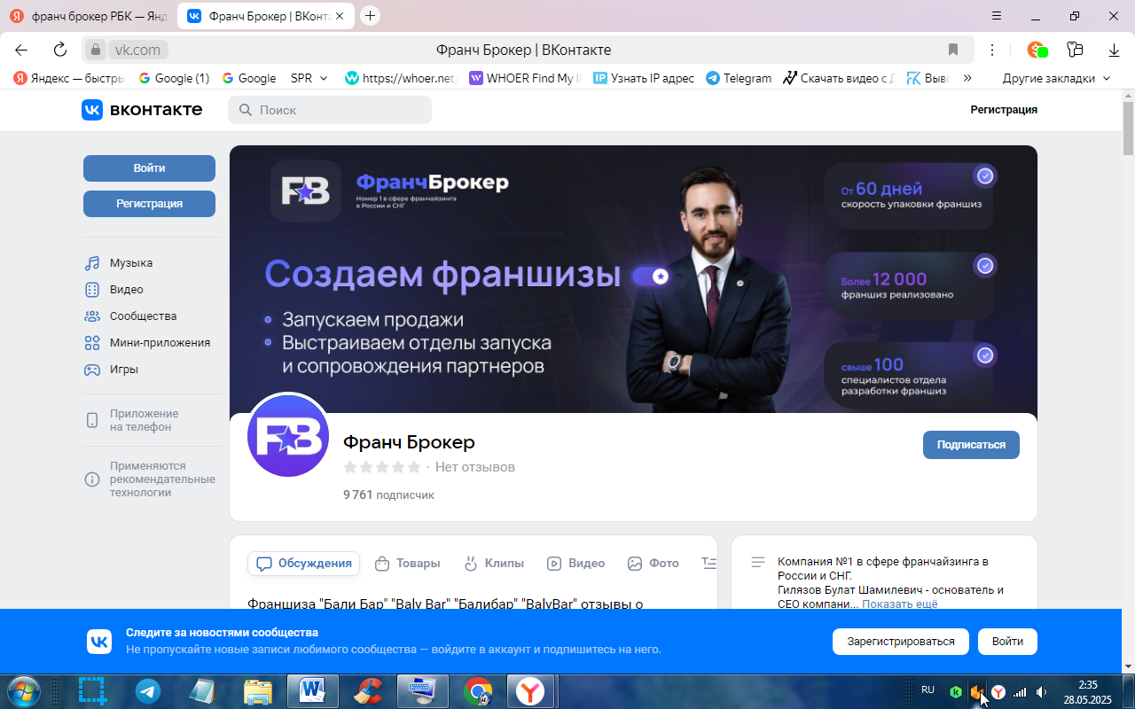
Task: Click Показать ещё in the description
Action: (900, 604)
